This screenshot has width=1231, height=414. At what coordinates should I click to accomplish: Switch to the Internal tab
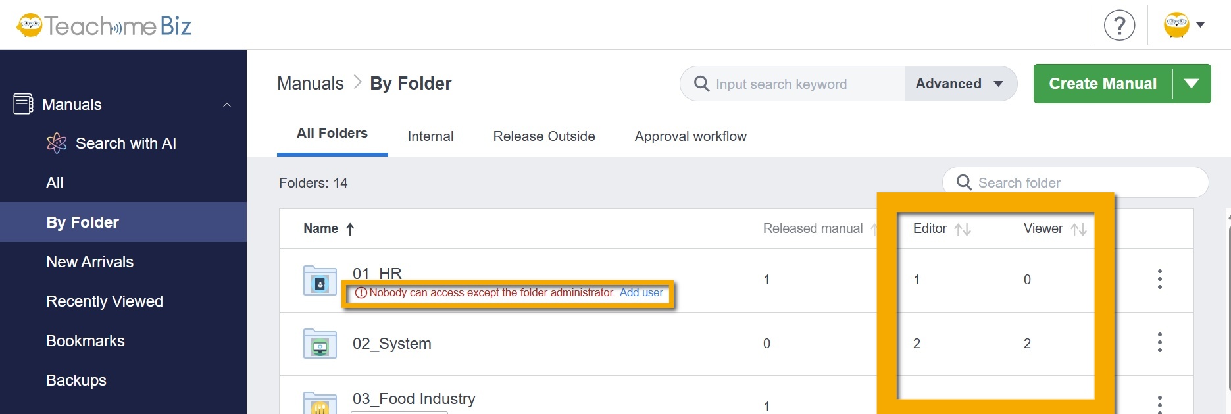coord(430,136)
